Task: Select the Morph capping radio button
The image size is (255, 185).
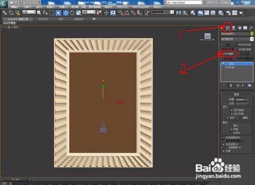Action: click(x=227, y=118)
